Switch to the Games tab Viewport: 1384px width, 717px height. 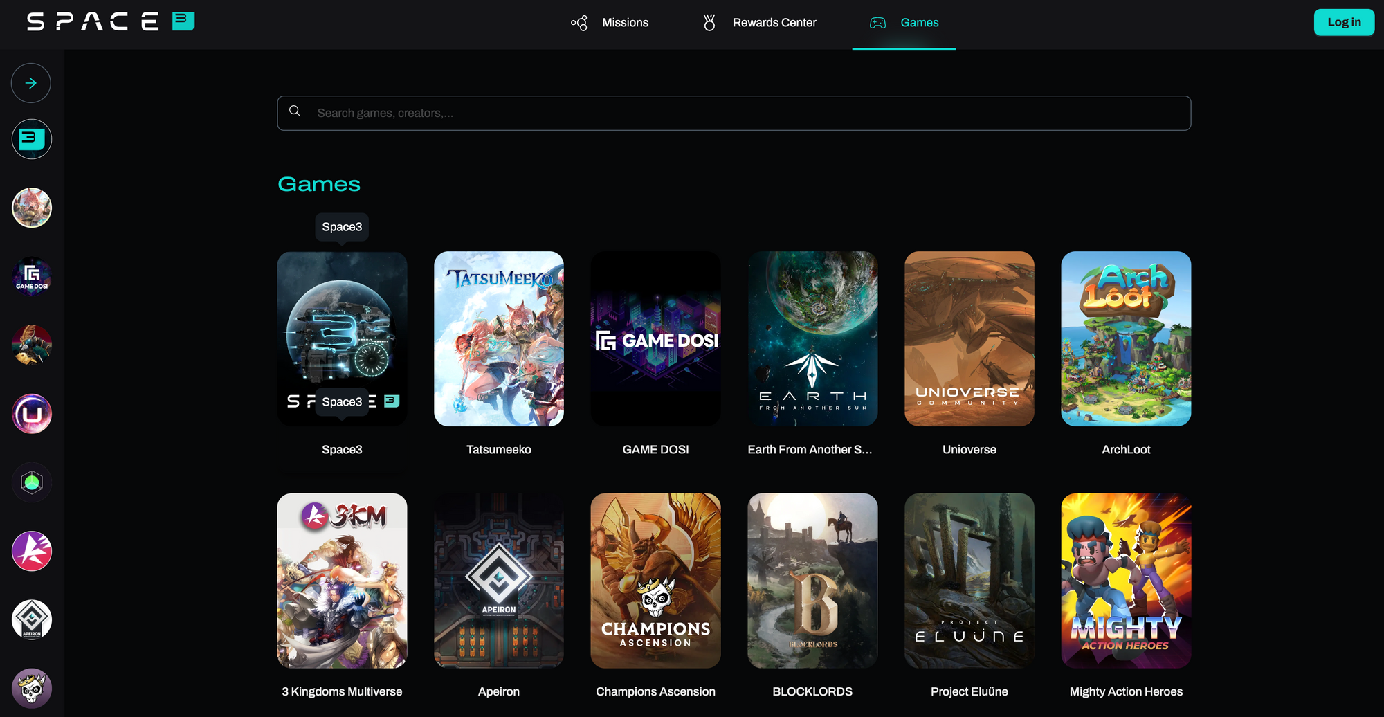click(x=904, y=23)
